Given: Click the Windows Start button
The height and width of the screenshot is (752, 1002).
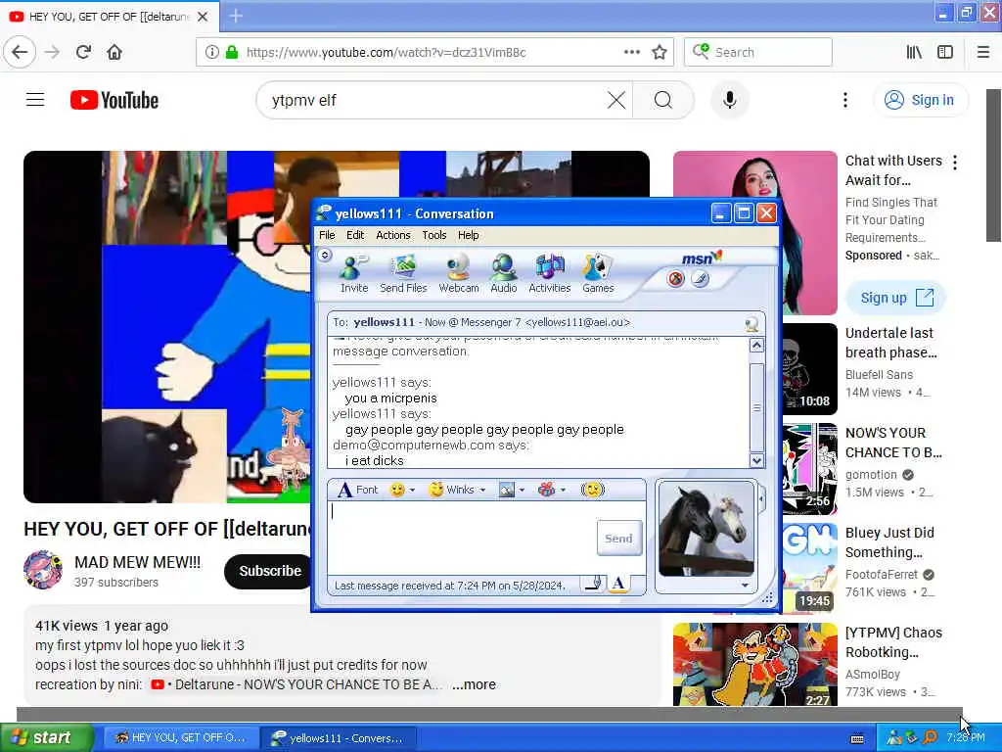Looking at the screenshot, I should (47, 737).
